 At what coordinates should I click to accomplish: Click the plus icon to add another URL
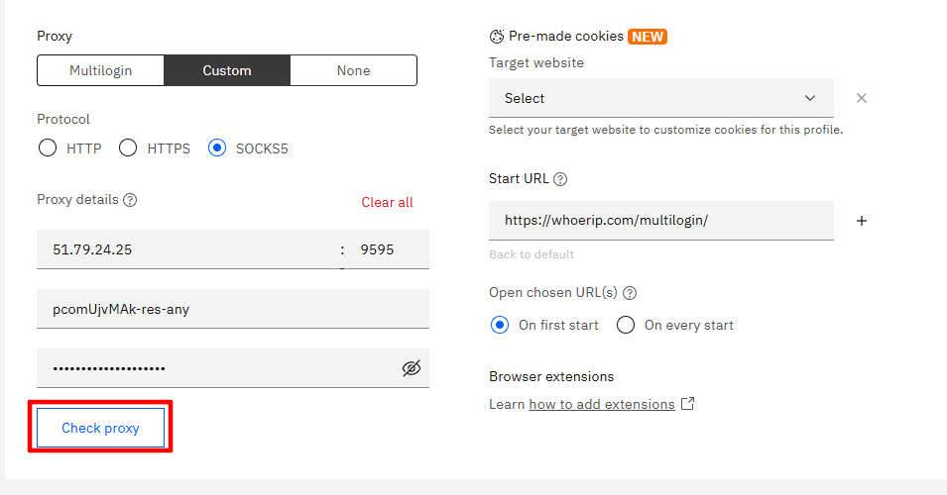click(x=862, y=221)
